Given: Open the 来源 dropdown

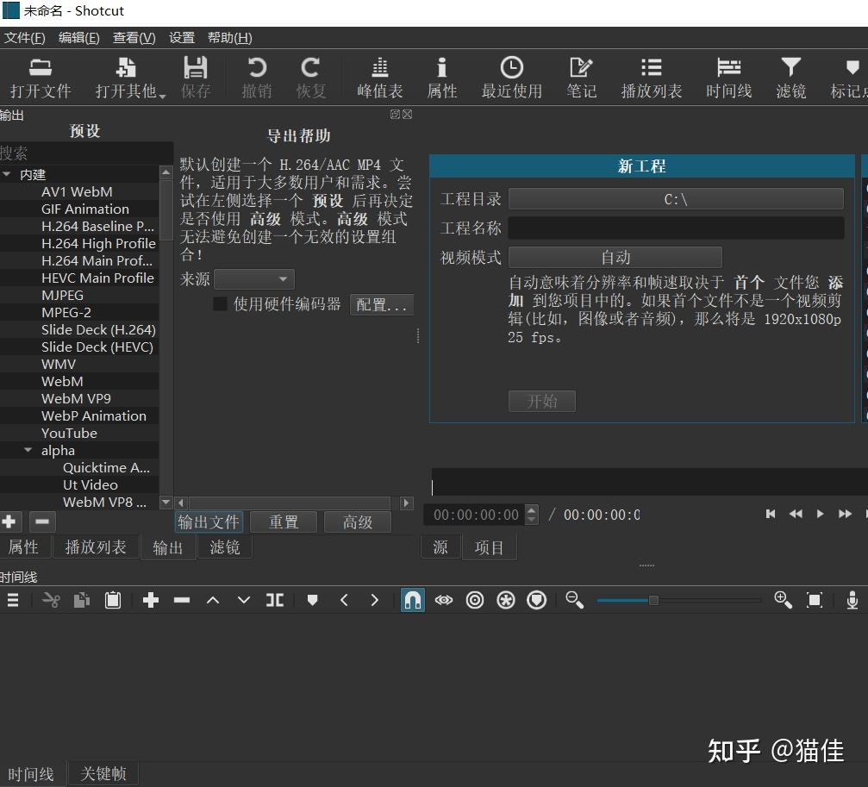Looking at the screenshot, I should [253, 279].
